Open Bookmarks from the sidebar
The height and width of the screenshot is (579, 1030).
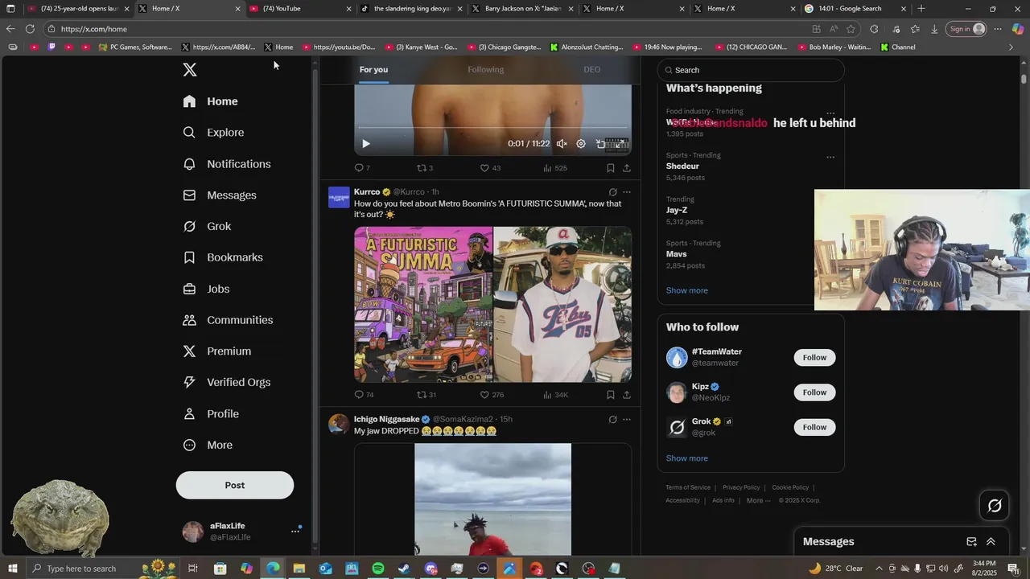[224, 257]
